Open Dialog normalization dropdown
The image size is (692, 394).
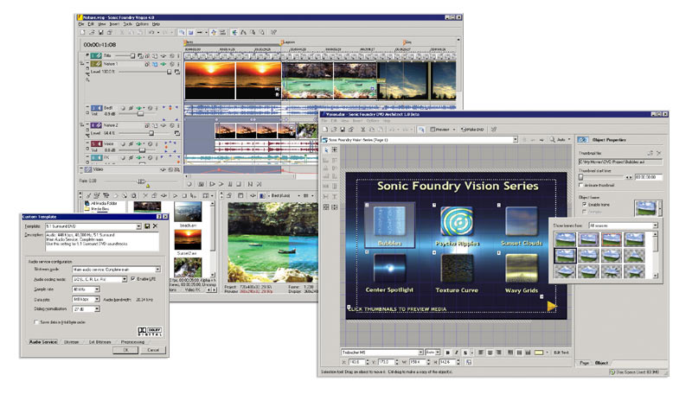97,309
